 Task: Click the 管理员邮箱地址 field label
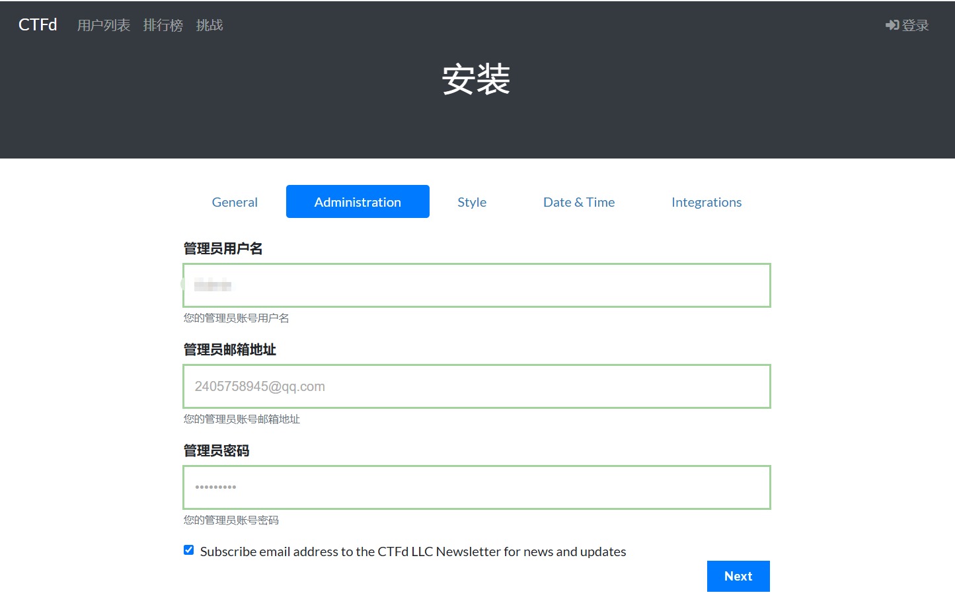(x=229, y=349)
